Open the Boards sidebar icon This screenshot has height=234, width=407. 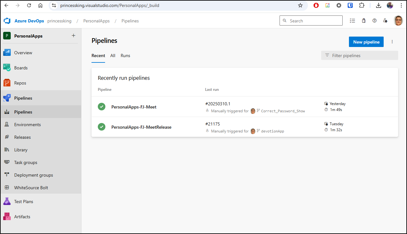pos(7,68)
